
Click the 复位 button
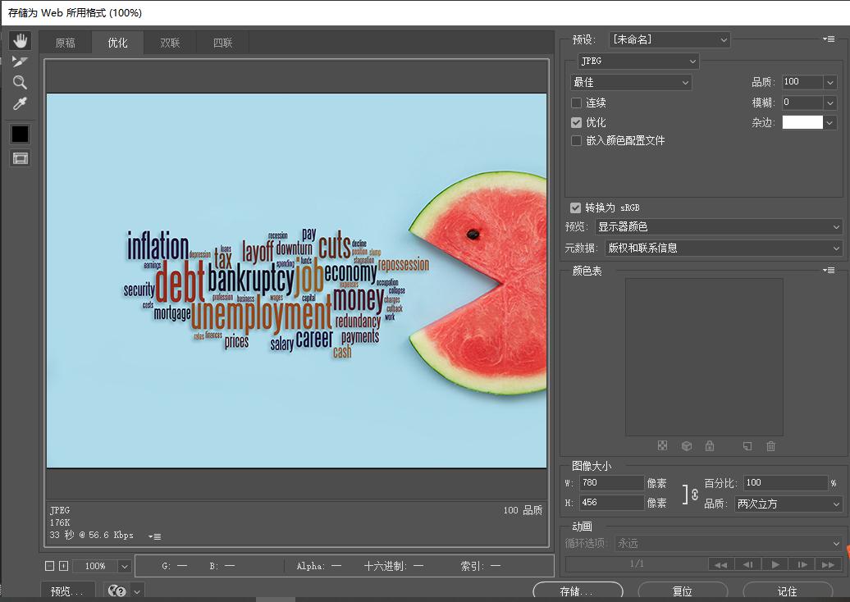tap(682, 591)
